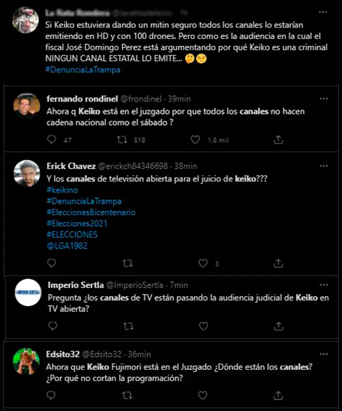Open more options on fernando rondinel's tweet

point(324,99)
